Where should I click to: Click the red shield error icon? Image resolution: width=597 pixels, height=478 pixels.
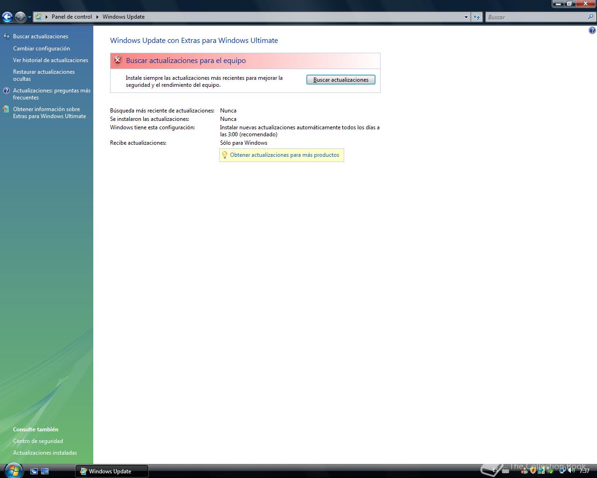118,60
